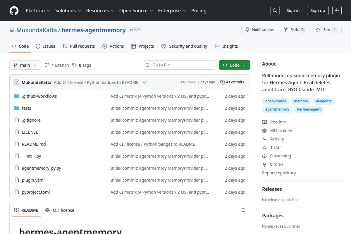This screenshot has width=351, height=234.
Task: Click the file icon beside __init__.py
Action: (17, 156)
